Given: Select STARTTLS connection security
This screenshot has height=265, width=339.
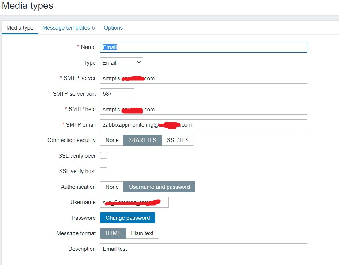Looking at the screenshot, I should coord(143,140).
